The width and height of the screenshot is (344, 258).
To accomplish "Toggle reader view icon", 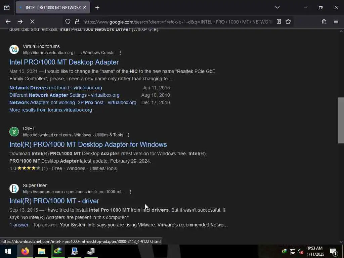I will (x=278, y=21).
